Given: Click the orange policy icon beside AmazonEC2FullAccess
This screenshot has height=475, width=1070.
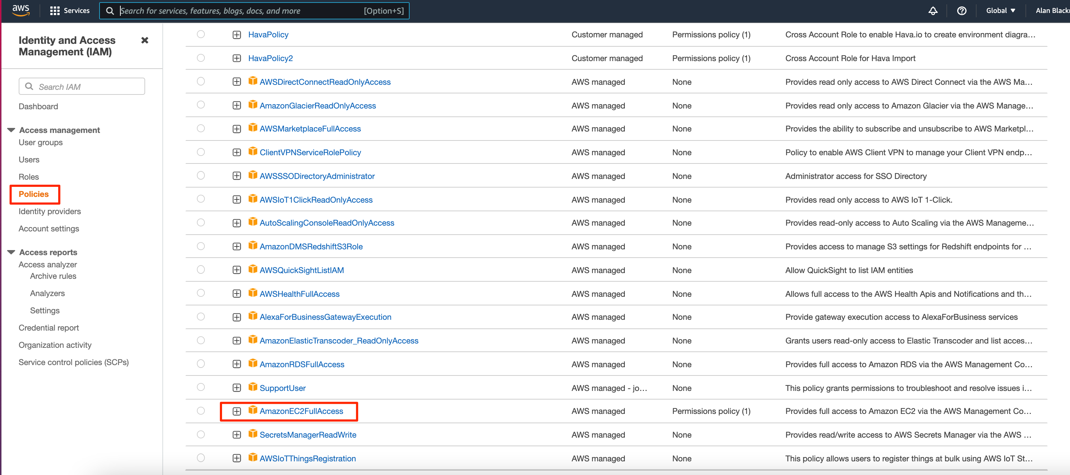Looking at the screenshot, I should tap(253, 411).
